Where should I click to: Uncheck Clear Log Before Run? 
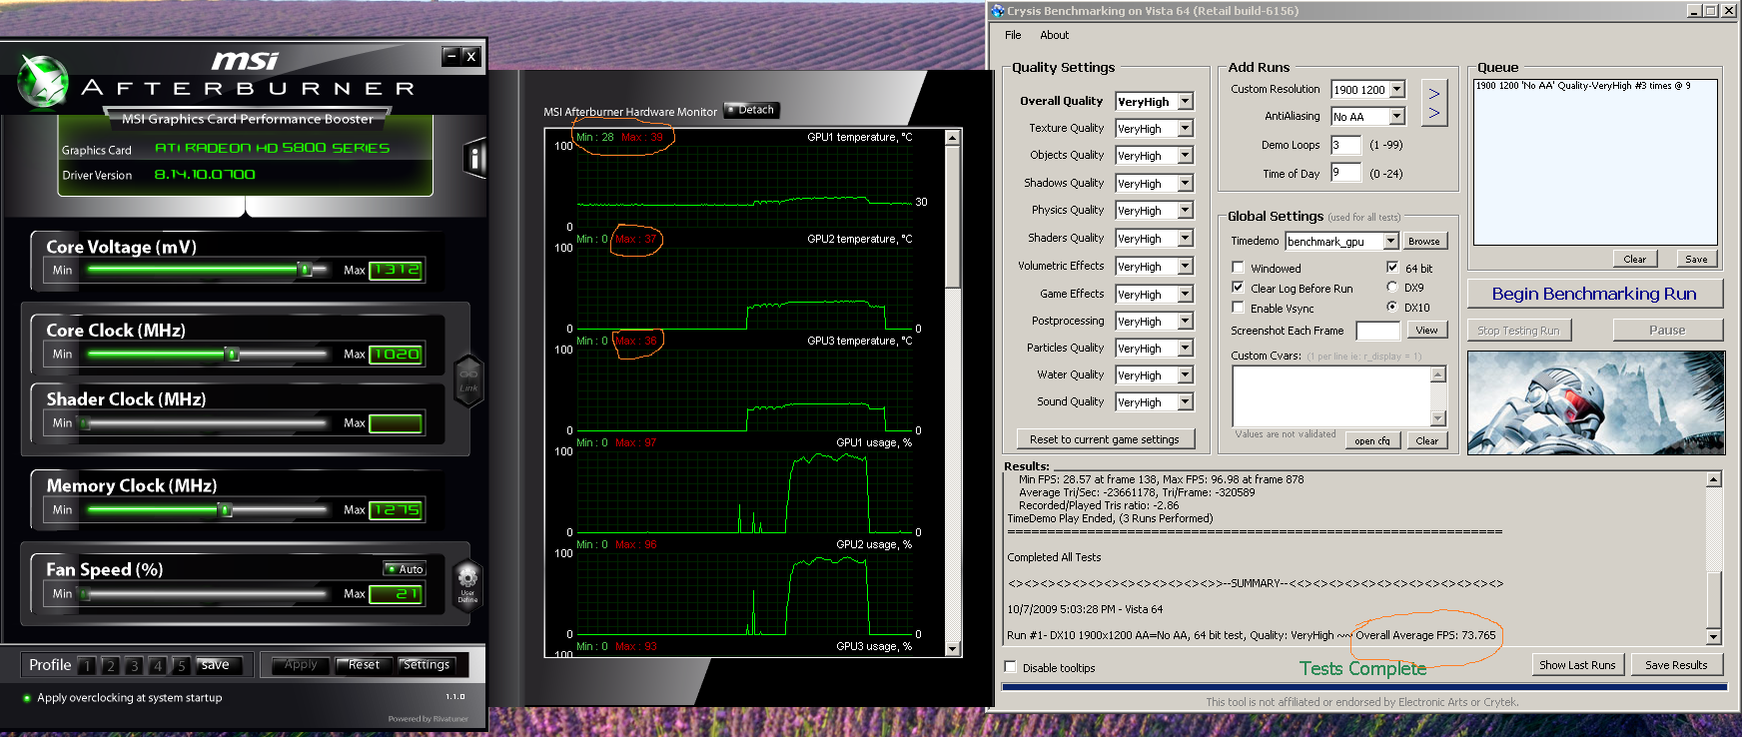(x=1239, y=288)
